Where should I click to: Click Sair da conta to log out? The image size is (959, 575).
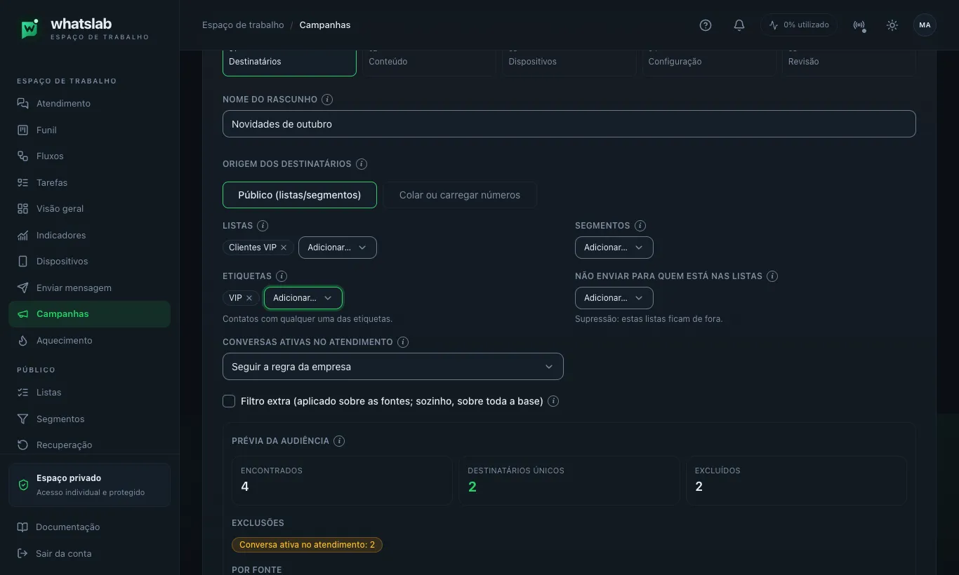tap(89, 554)
